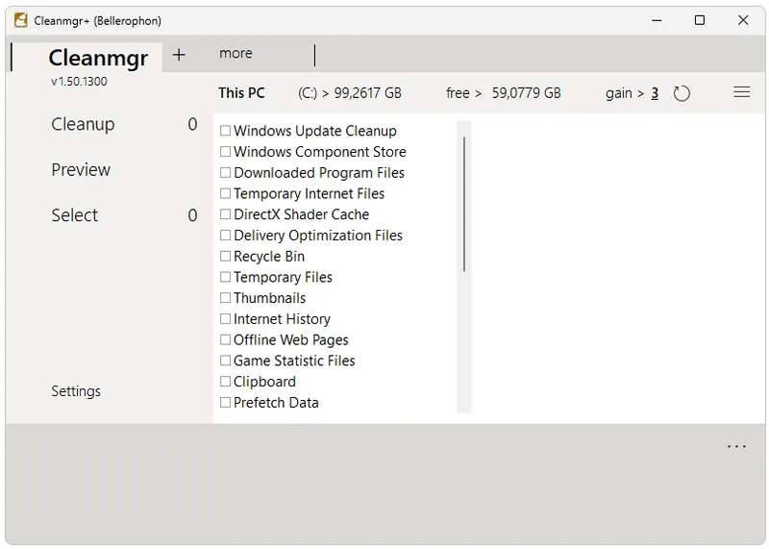Open the more tab
The image size is (769, 549).
tap(236, 53)
